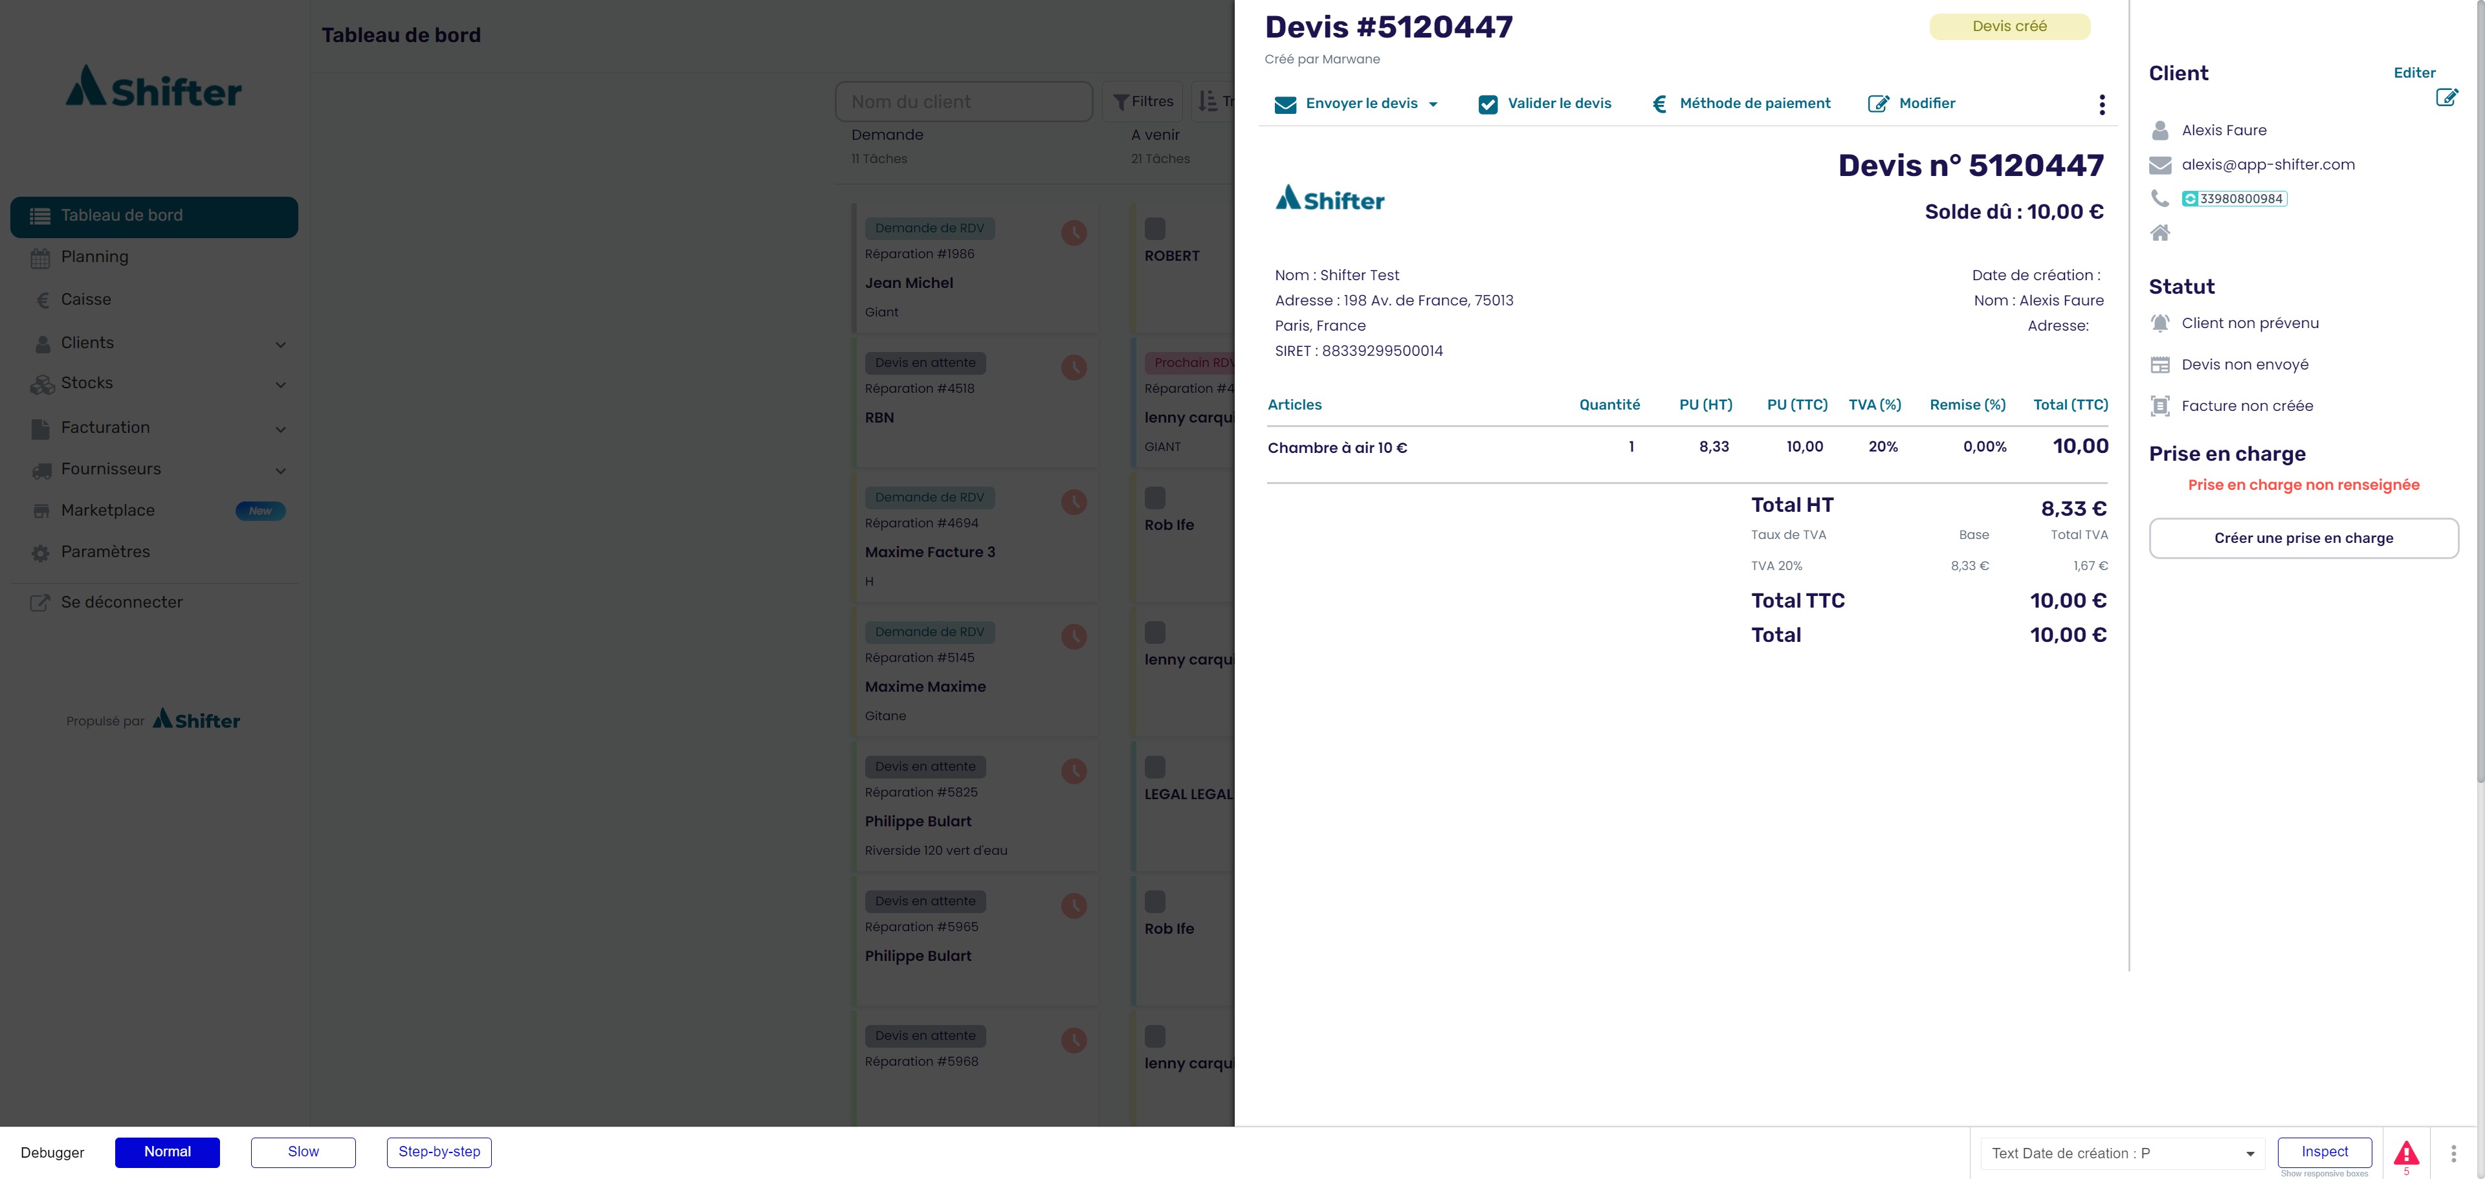Click the clock icon on the Jean Michel card
Screen dimensions: 2485x1179
click(x=1074, y=232)
